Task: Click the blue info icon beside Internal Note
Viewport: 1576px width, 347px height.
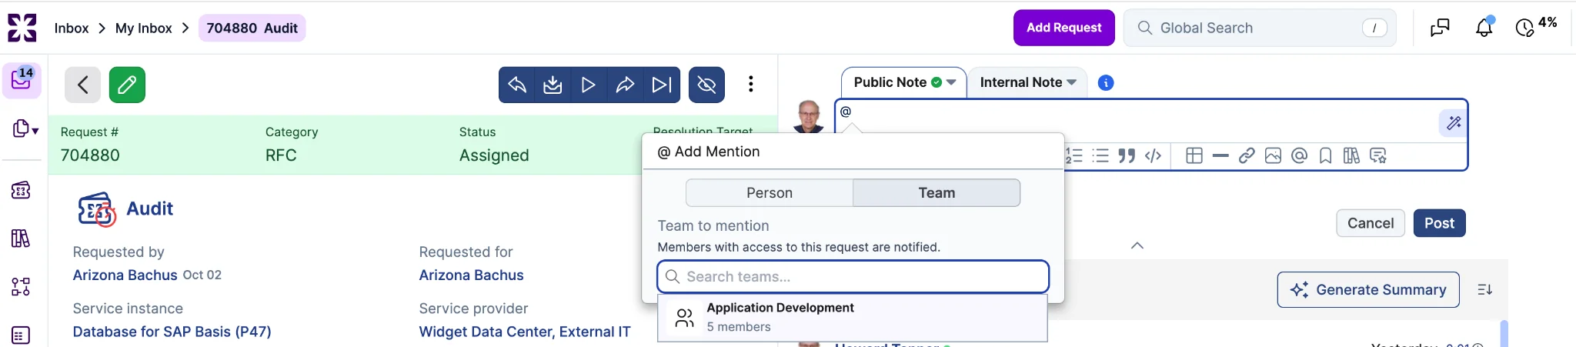Action: 1106,83
